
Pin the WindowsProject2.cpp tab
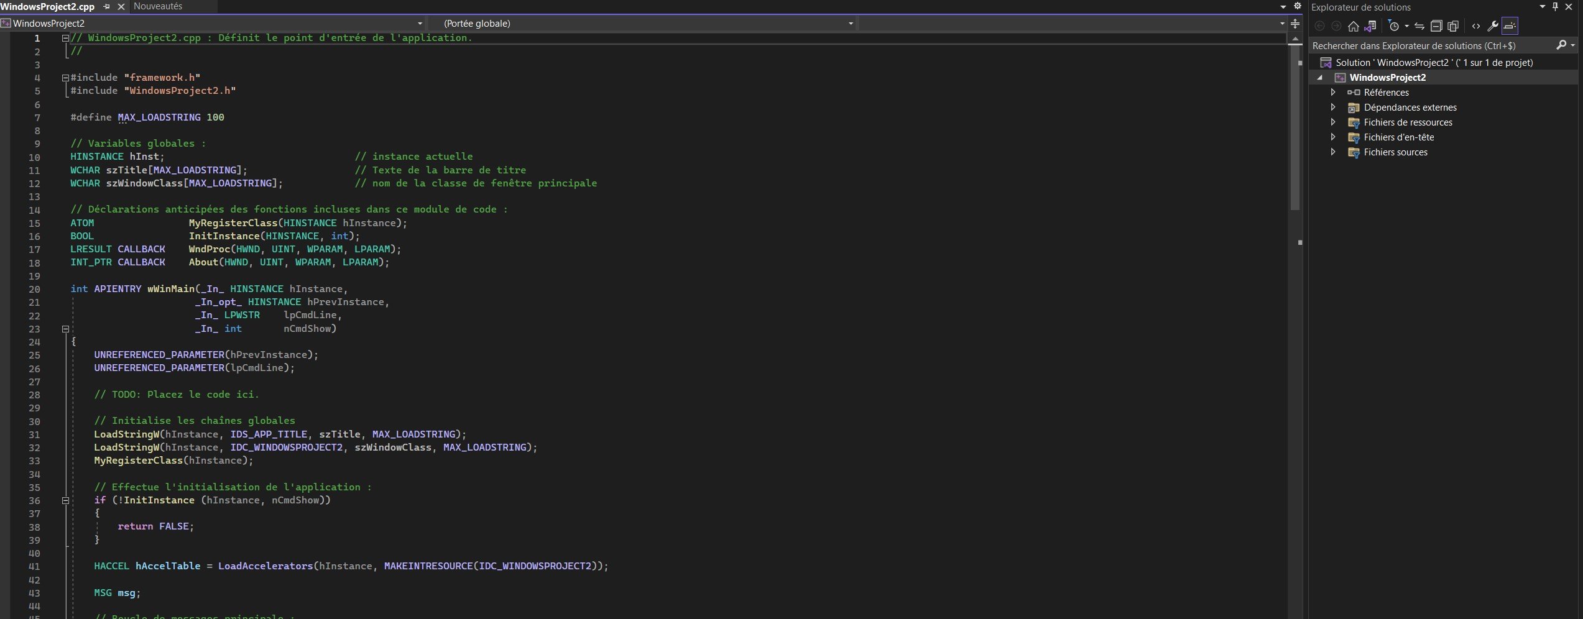(x=106, y=6)
